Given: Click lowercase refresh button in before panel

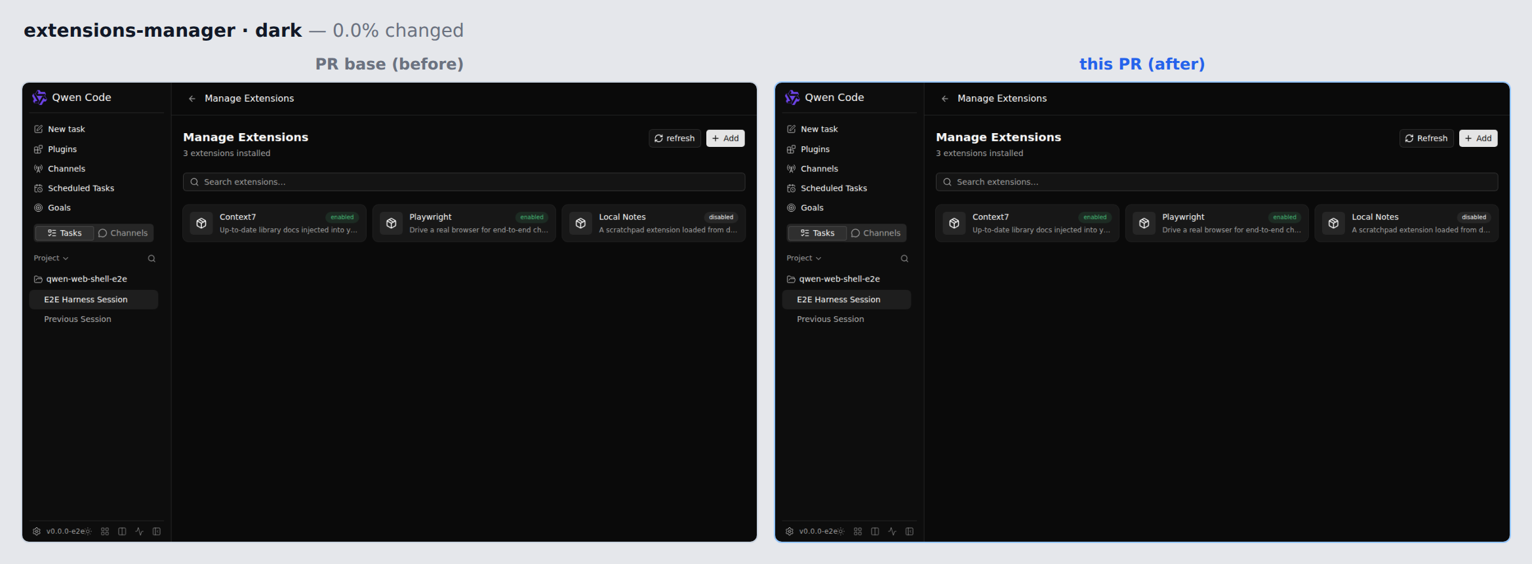Looking at the screenshot, I should [675, 138].
